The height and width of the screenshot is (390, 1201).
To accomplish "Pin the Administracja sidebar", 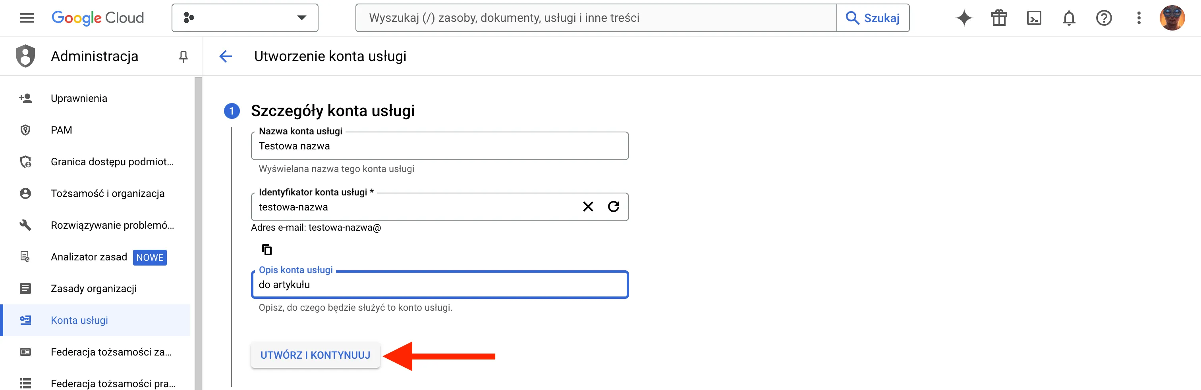I will click(x=183, y=56).
